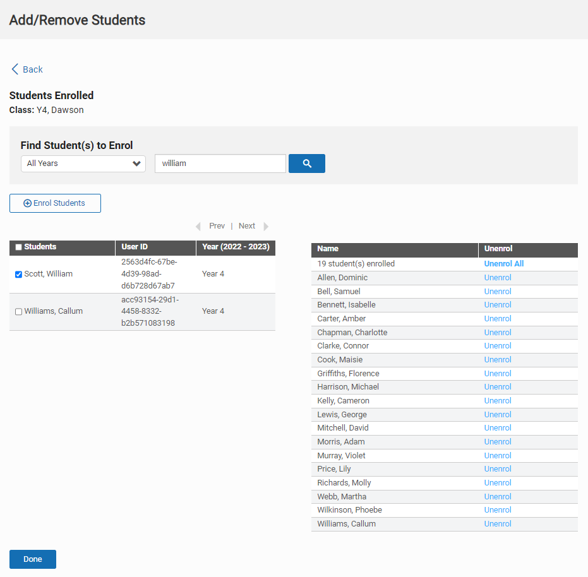The height and width of the screenshot is (577, 588).
Task: Unenrol Richards, Molly
Action: 498,482
